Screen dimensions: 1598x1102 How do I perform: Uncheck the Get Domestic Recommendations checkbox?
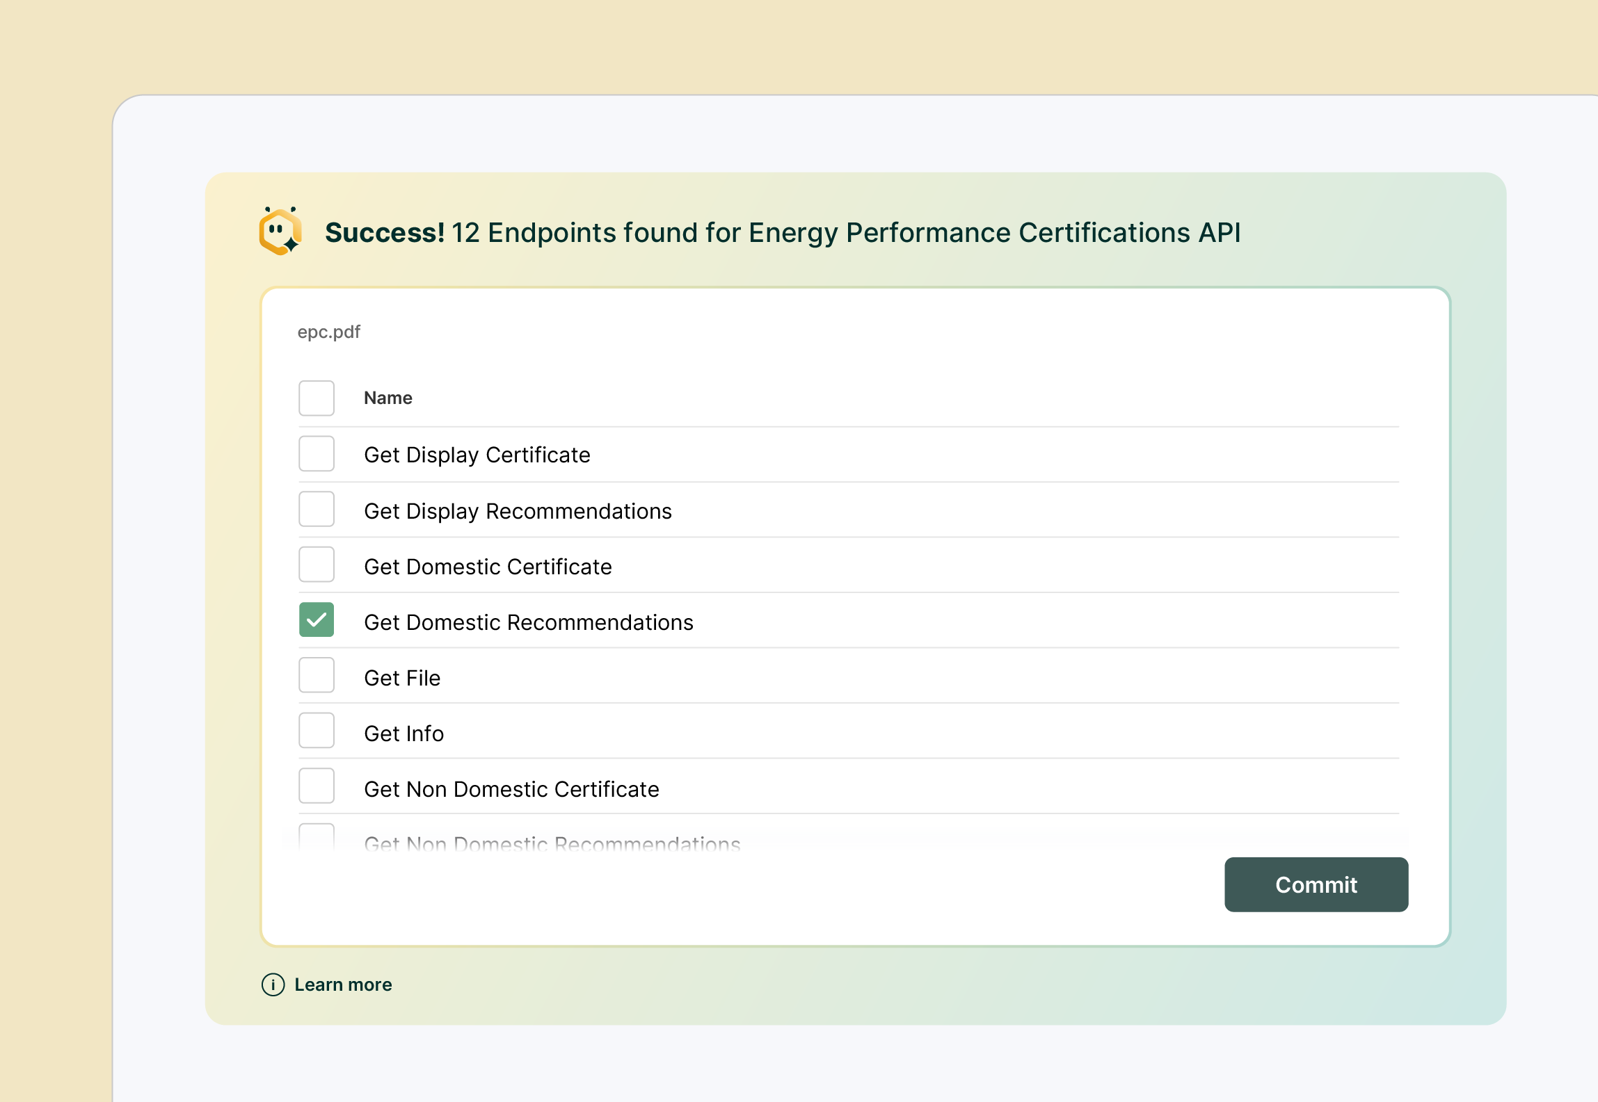(x=317, y=620)
